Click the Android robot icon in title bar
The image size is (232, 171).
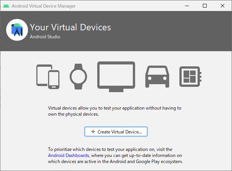[x=6, y=6]
